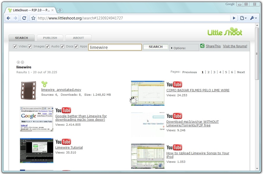Click the green ShareThis icon
Screen dimensions: 263x174
tap(202, 46)
